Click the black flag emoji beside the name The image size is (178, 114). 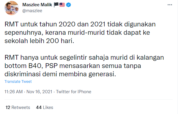coord(56,5)
